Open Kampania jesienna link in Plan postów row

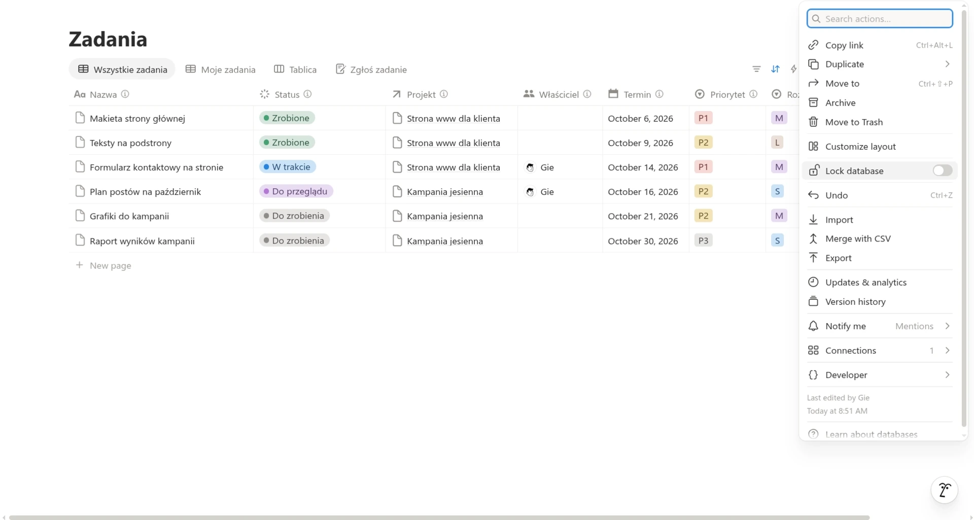coord(445,191)
